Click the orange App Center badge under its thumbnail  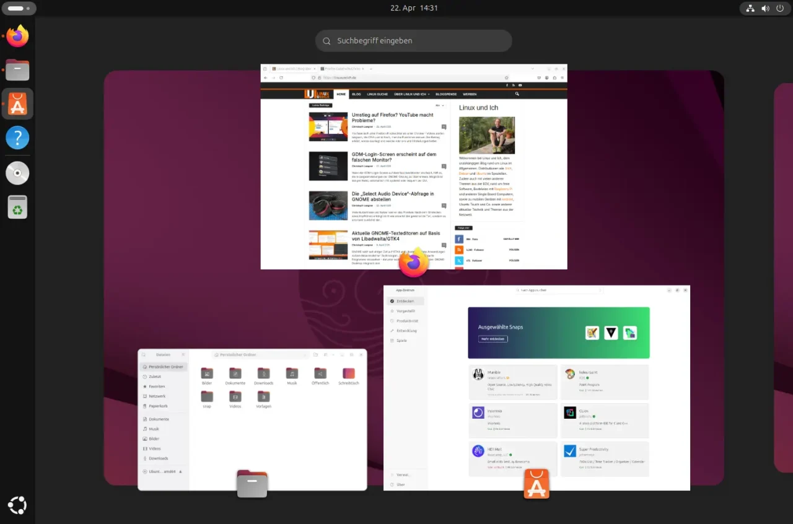point(537,484)
